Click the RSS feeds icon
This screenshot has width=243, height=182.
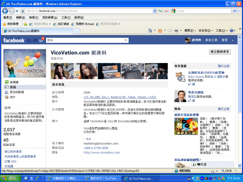pyautogui.click(x=160, y=31)
